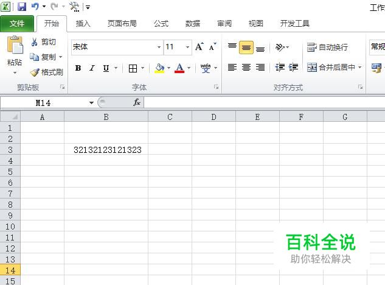The height and width of the screenshot is (285, 385).
Task: Expand the 粘贴 paste options arrow
Action: pos(15,72)
